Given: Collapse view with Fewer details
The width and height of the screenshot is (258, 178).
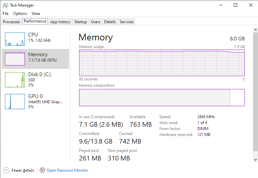Looking at the screenshot, I should tap(23, 170).
